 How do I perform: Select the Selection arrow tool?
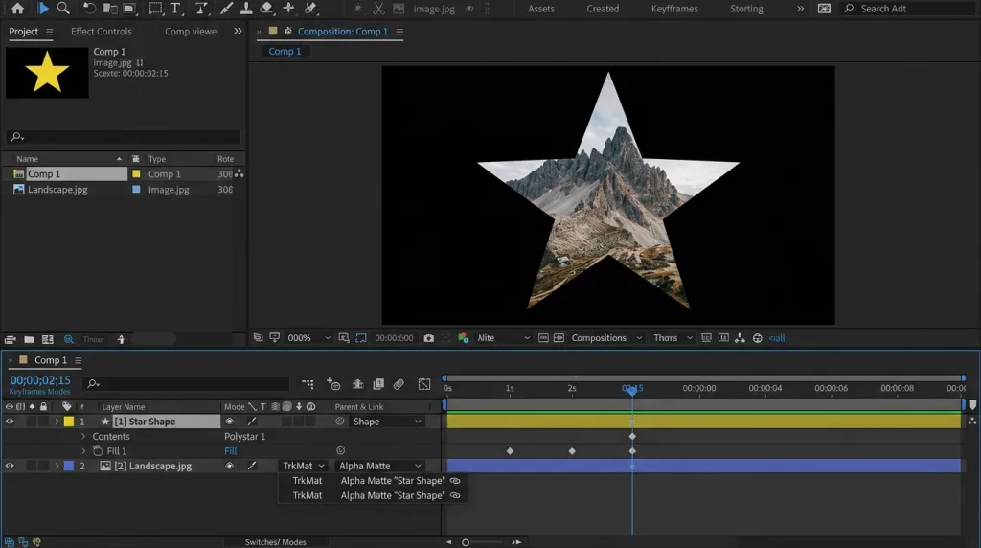pyautogui.click(x=43, y=8)
